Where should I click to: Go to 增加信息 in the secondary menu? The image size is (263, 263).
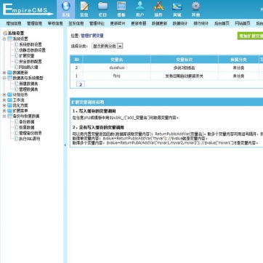pos(14,23)
